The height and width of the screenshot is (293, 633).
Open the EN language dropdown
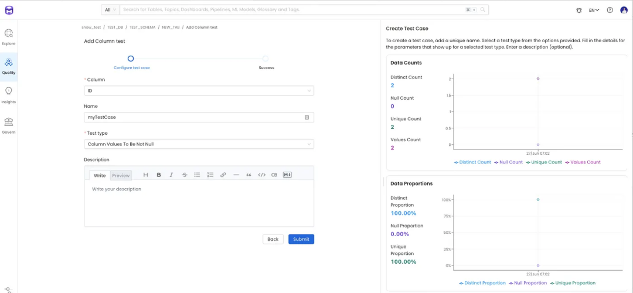[594, 10]
